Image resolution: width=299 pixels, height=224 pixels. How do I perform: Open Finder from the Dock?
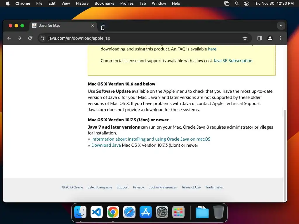[x=80, y=212]
